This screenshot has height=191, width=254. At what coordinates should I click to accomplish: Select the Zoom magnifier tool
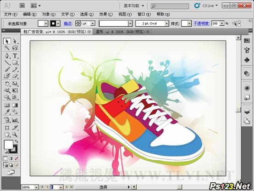pyautogui.click(x=15, y=135)
